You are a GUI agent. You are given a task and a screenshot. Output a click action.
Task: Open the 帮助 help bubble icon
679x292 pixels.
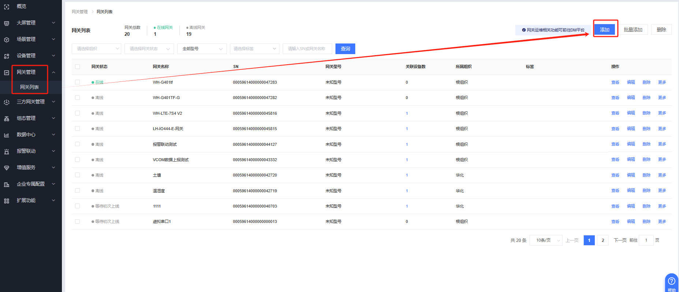(671, 281)
